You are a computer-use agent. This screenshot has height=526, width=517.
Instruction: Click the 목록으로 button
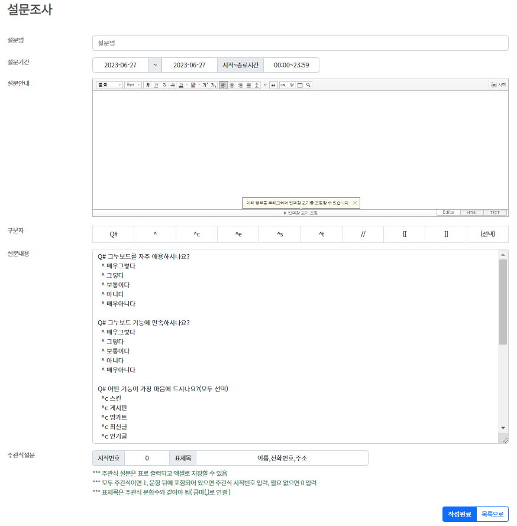[492, 514]
